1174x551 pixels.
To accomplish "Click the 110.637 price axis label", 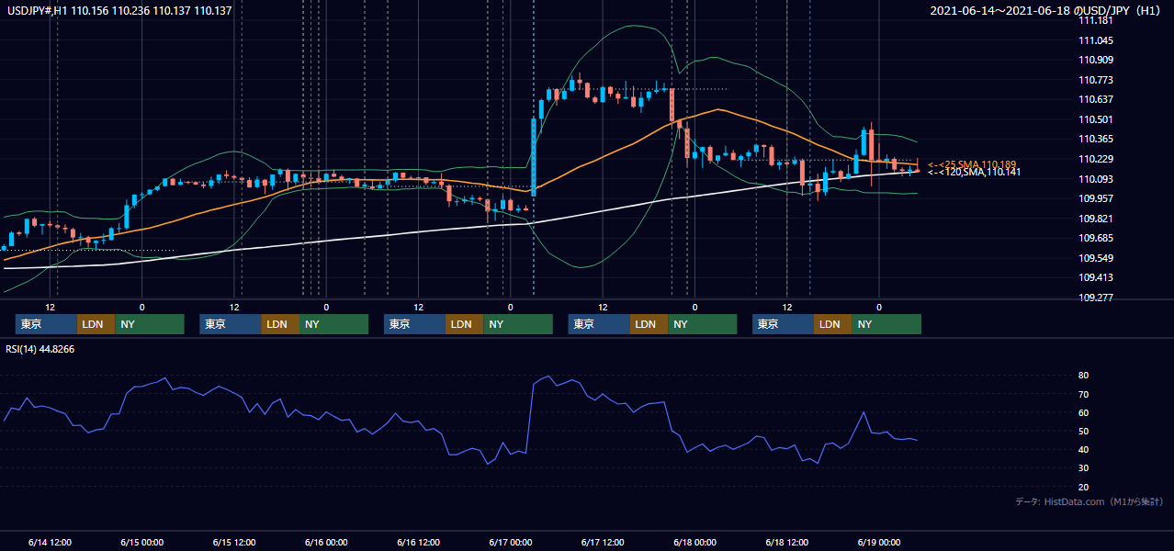I will tap(1097, 100).
